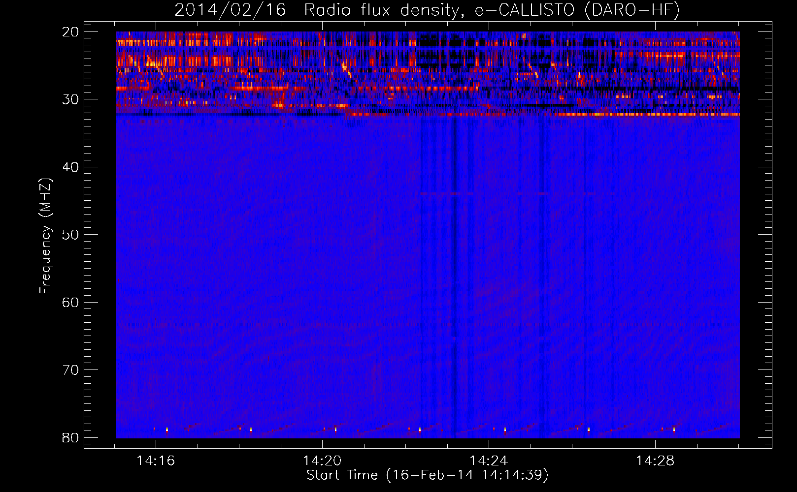Click the "Start Time (16-Feb-14 14:14:39)" axis label
The image size is (797, 492).
[x=427, y=475]
